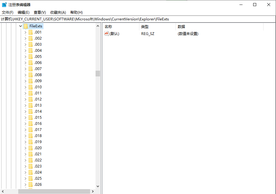Open the 查看(V) menu

(40, 12)
